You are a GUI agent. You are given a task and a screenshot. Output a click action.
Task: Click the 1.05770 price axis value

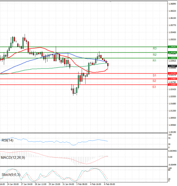pos(172,25)
